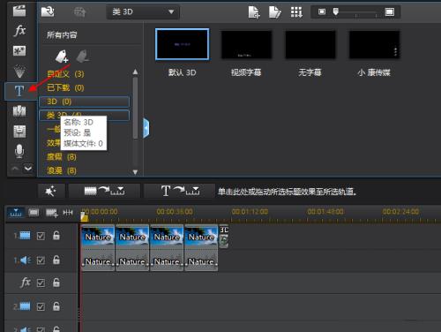Open the Audio Mixing Room icon

19,132
